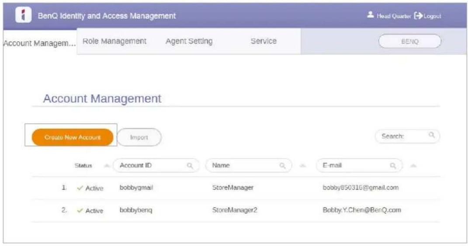Select account ID bobbybenq
The width and height of the screenshot is (468, 246).
(136, 210)
